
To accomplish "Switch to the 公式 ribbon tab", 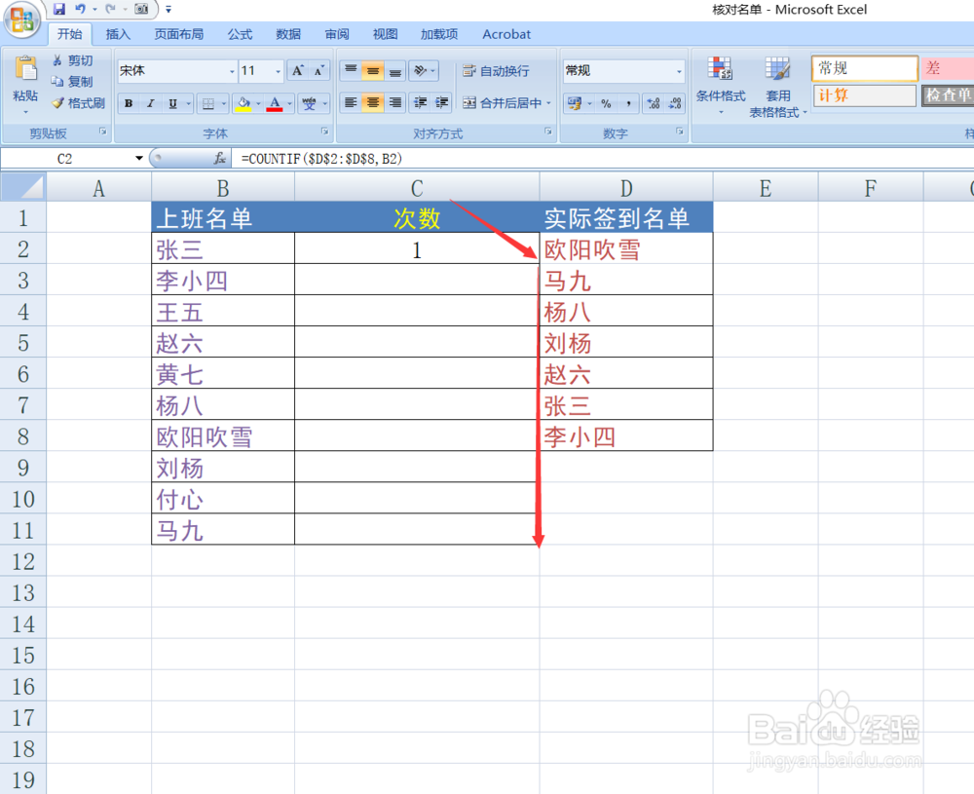I will (240, 34).
